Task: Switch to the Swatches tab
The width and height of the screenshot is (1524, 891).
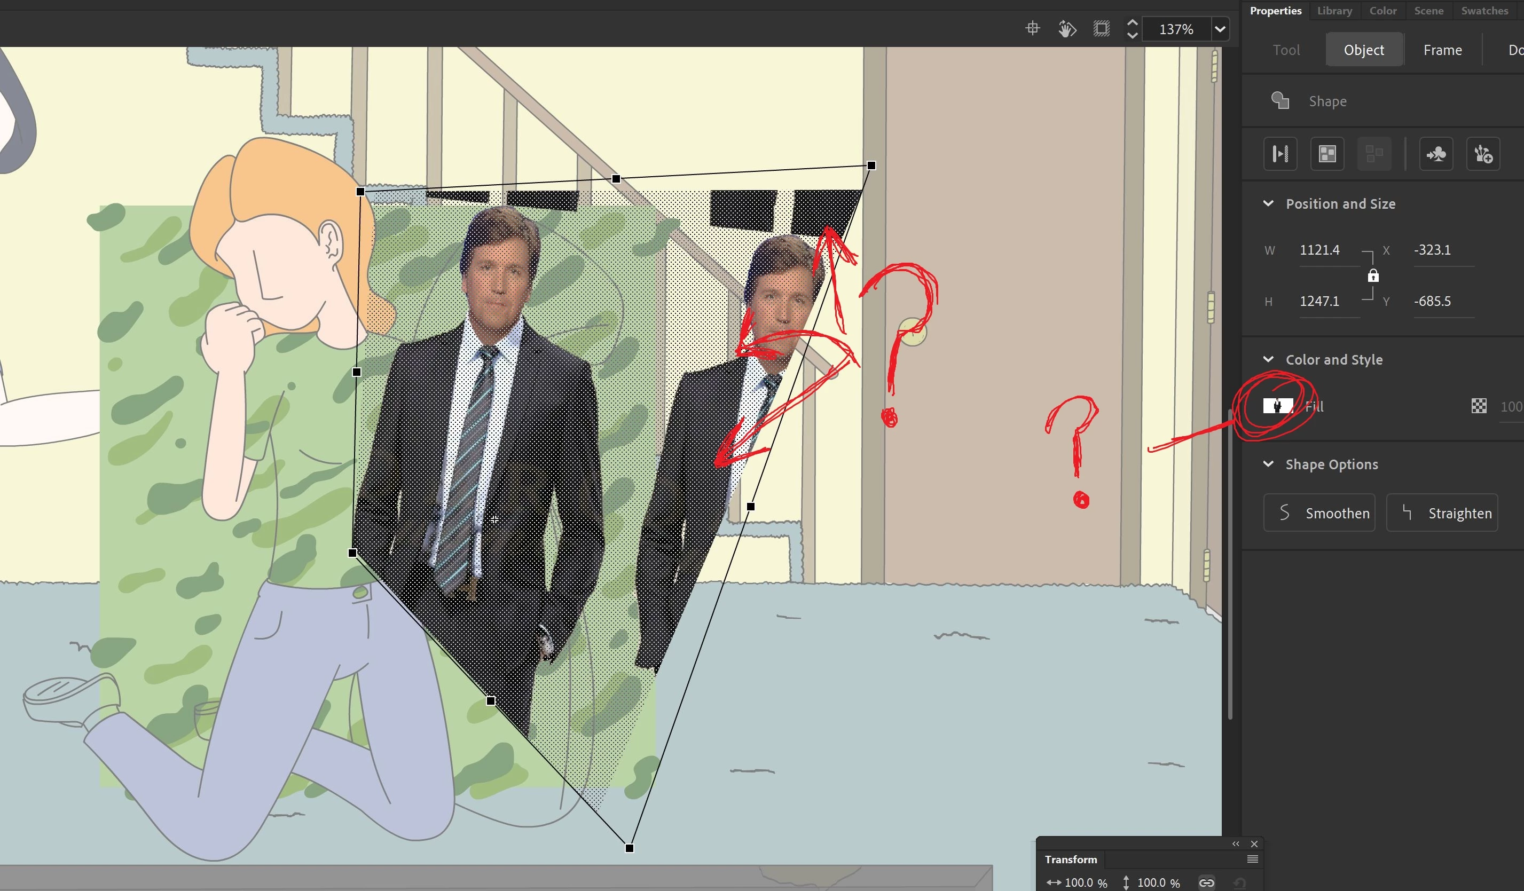Action: (x=1483, y=11)
